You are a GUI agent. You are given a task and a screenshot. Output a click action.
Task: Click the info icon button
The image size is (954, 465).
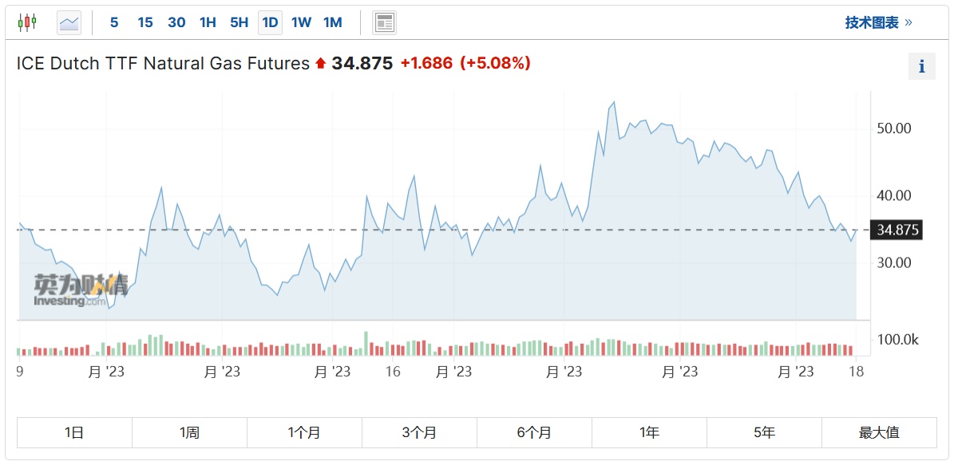pos(921,66)
